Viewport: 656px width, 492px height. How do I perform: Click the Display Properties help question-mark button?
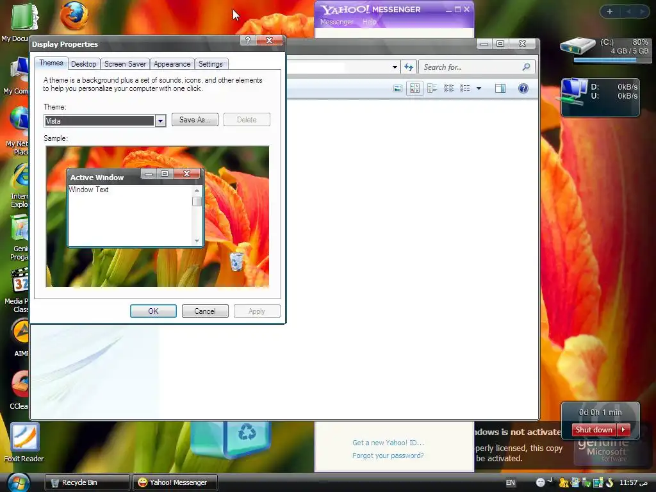coord(248,40)
